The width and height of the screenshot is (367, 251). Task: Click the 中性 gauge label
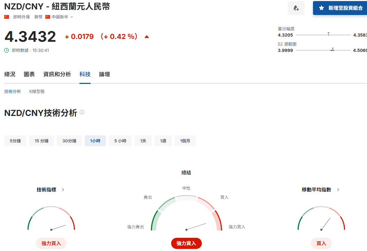(186, 188)
